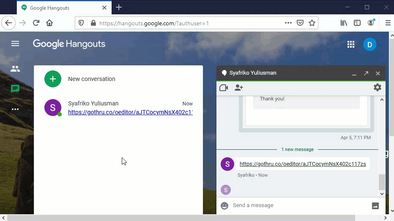Click the chat scroll down arrow

click(382, 194)
